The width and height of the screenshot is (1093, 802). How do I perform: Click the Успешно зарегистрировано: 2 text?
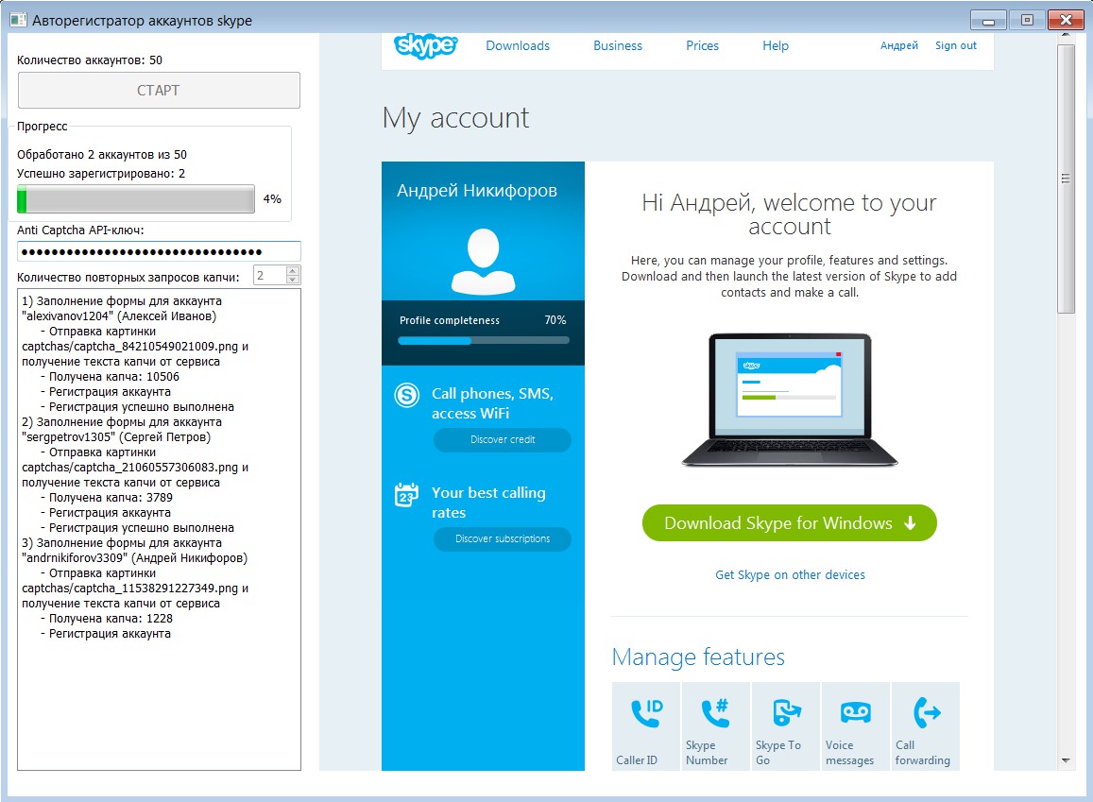click(x=101, y=174)
